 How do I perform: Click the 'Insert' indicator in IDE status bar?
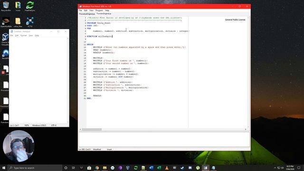pos(109,150)
